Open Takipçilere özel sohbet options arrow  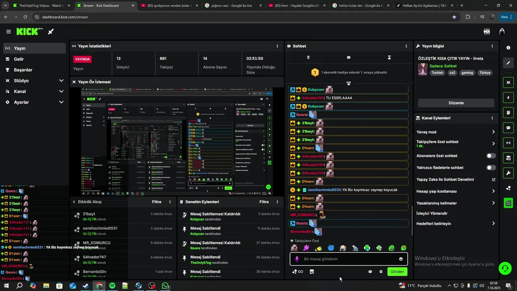coord(493,143)
